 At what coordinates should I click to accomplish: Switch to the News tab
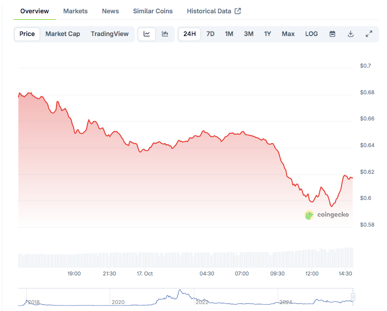point(110,11)
